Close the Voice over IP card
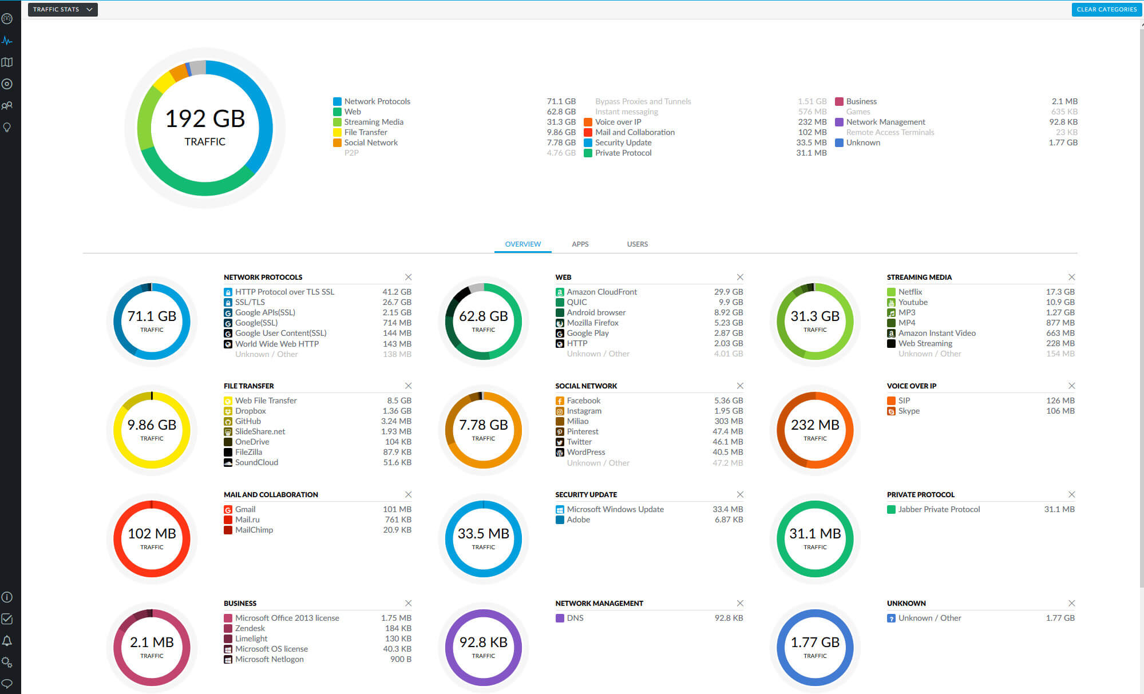This screenshot has height=694, width=1144. 1071,386
